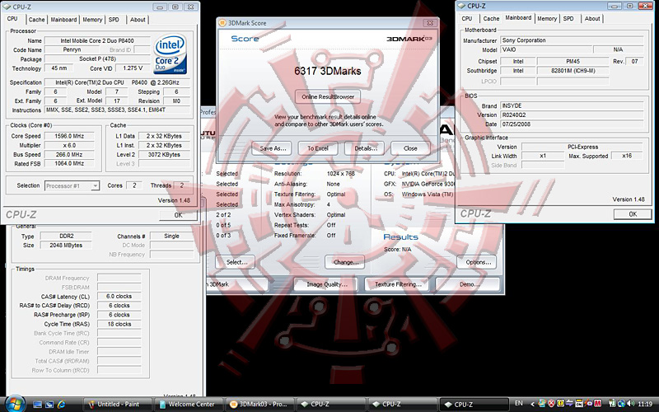
Task: Select Memory tab in Sony mainboard CPU-Z window
Action: 547,18
